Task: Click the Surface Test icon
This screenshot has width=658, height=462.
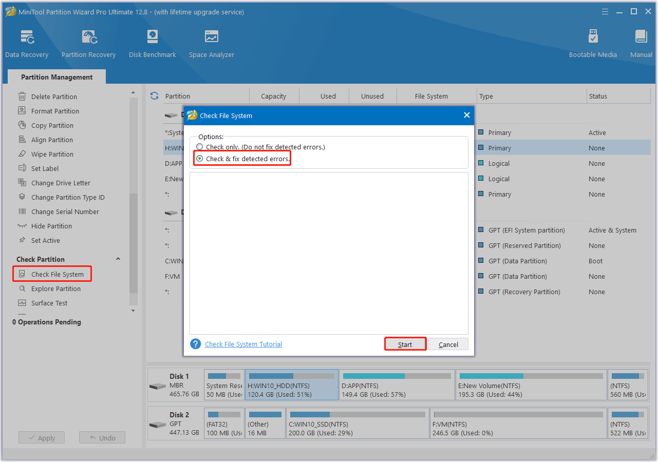Action: pos(22,303)
